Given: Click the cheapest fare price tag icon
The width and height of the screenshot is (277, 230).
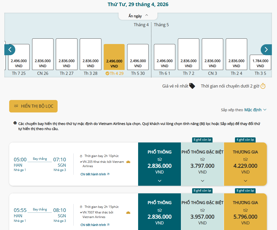Looking at the screenshot, I should coord(192,86).
